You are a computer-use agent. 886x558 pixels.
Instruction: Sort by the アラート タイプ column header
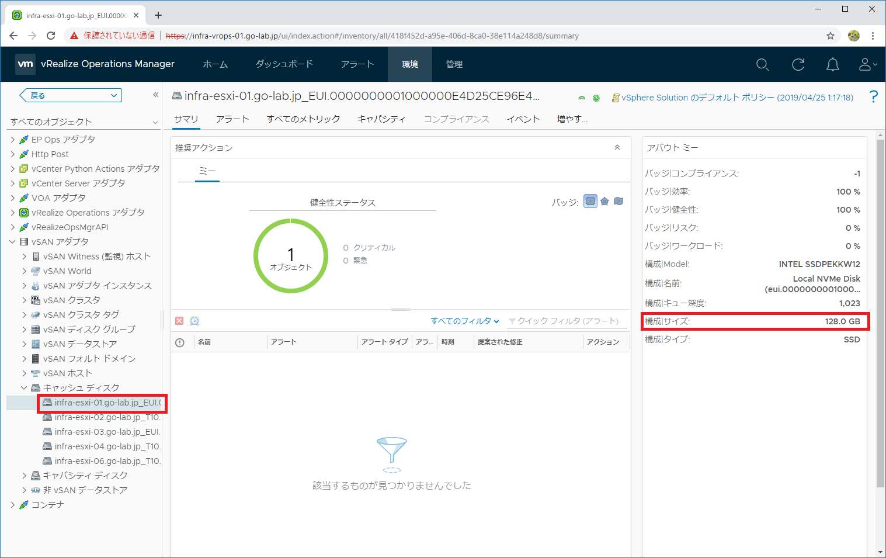[x=384, y=342]
